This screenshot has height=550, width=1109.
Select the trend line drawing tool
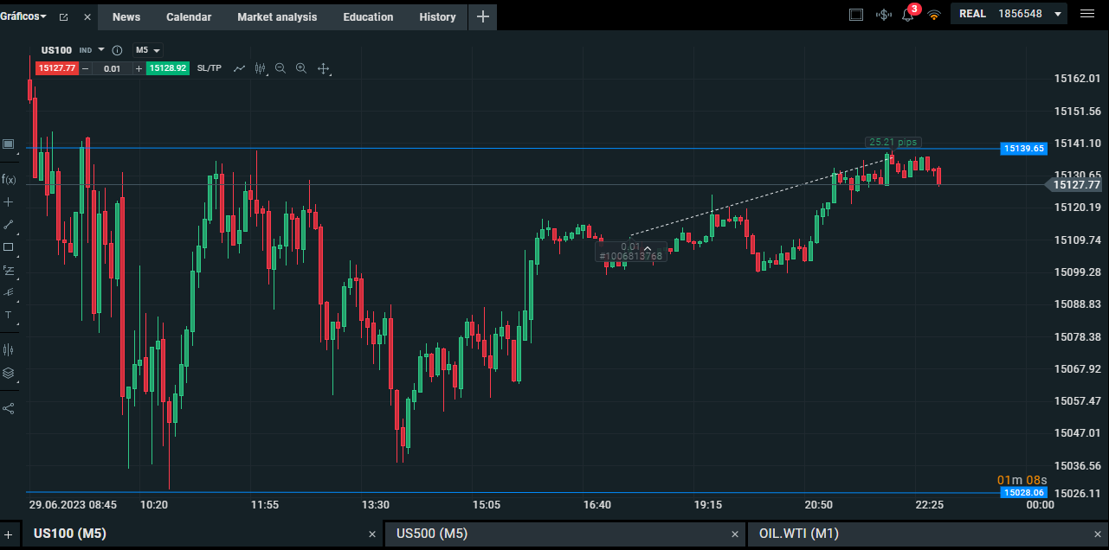click(9, 224)
